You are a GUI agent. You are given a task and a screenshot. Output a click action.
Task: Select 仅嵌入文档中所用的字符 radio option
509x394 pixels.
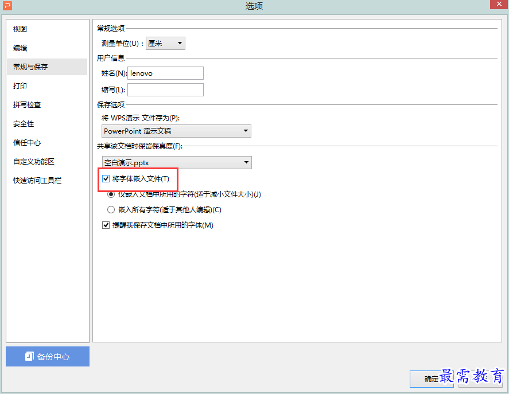click(x=111, y=194)
